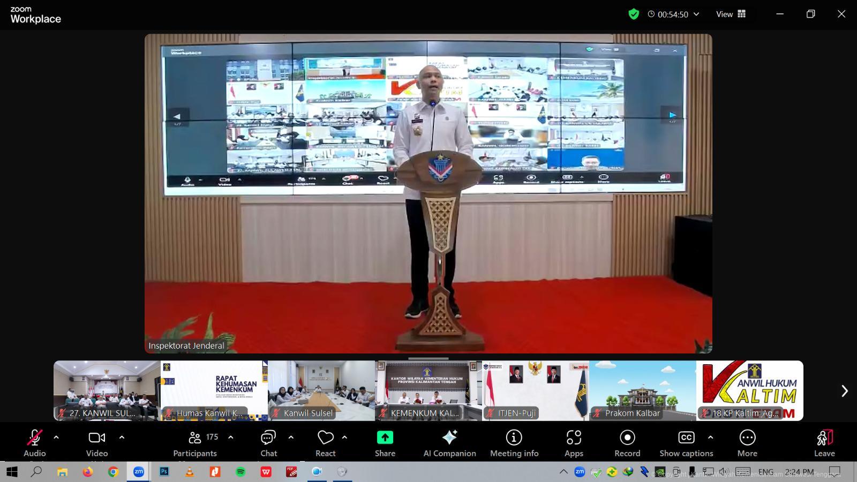
Task: Open the Apps panel
Action: click(x=573, y=443)
